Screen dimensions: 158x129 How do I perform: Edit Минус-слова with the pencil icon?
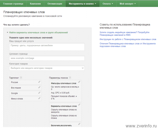pyautogui.click(x=39, y=98)
